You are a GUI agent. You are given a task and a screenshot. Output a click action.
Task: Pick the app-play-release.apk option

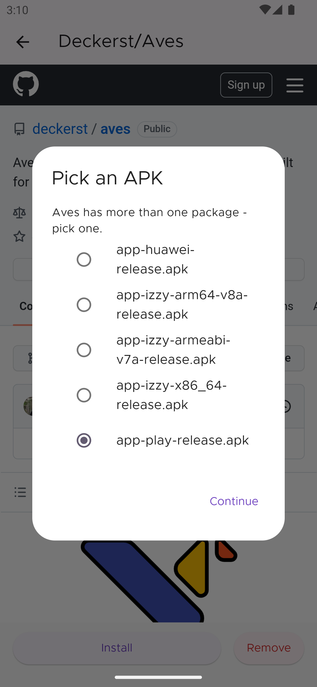(84, 440)
